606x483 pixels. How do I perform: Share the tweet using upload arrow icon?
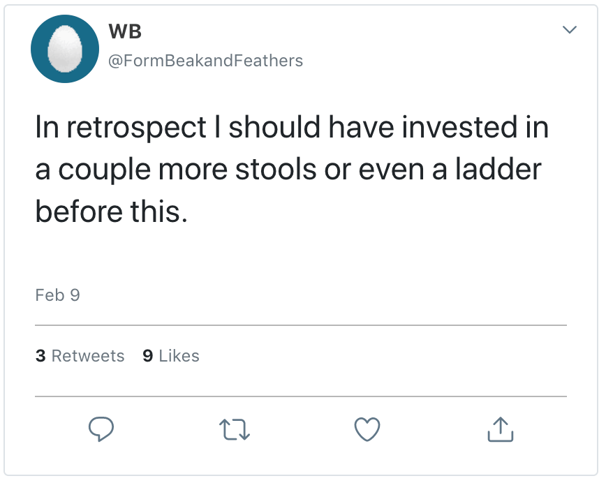500,429
